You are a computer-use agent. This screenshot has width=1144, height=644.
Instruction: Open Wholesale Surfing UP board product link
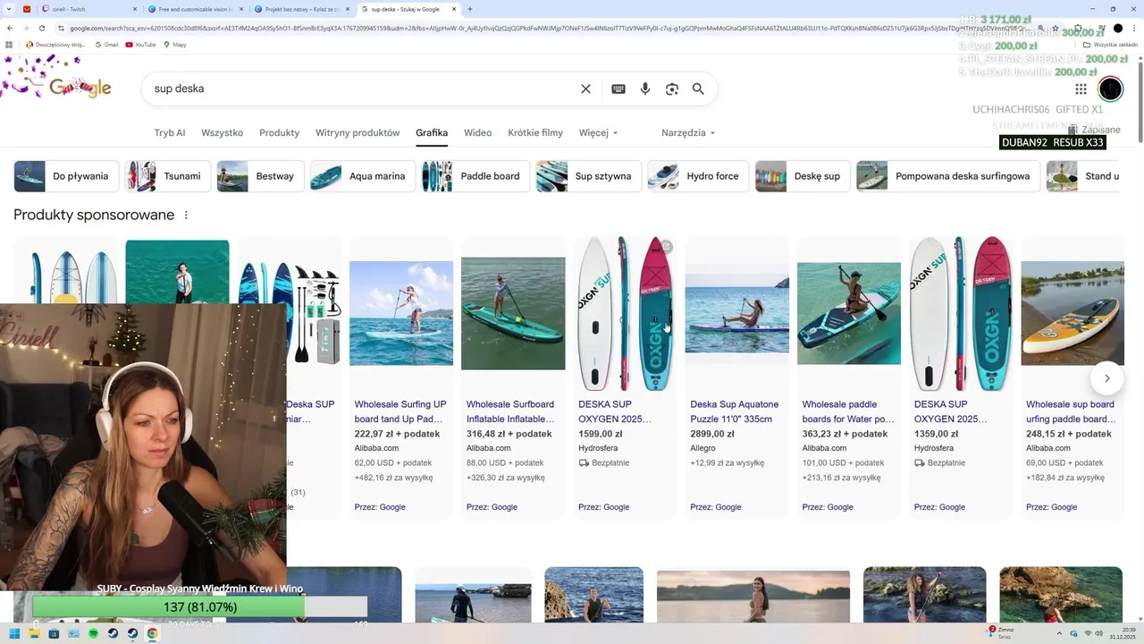(400, 411)
